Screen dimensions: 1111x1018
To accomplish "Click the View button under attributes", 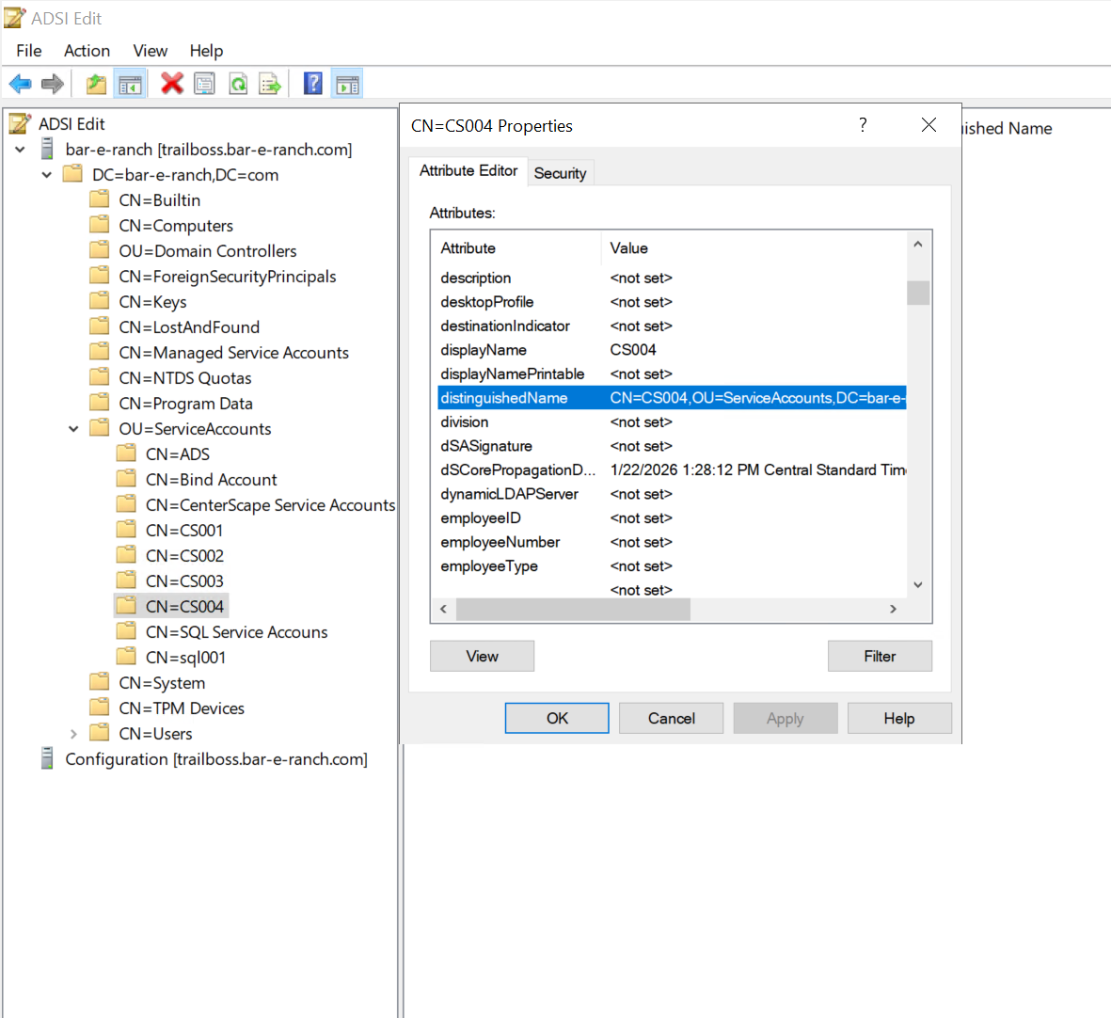I will point(482,656).
